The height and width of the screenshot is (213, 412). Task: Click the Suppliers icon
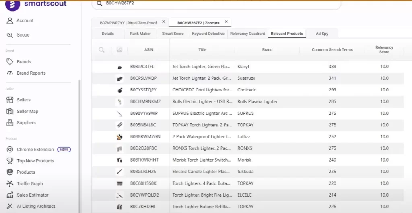pos(10,123)
